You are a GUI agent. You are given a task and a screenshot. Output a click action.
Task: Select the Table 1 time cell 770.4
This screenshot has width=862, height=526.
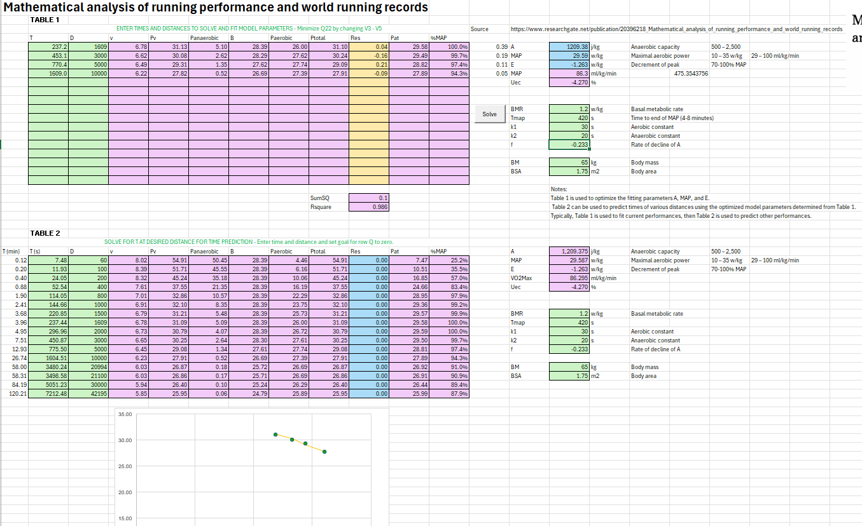48,65
